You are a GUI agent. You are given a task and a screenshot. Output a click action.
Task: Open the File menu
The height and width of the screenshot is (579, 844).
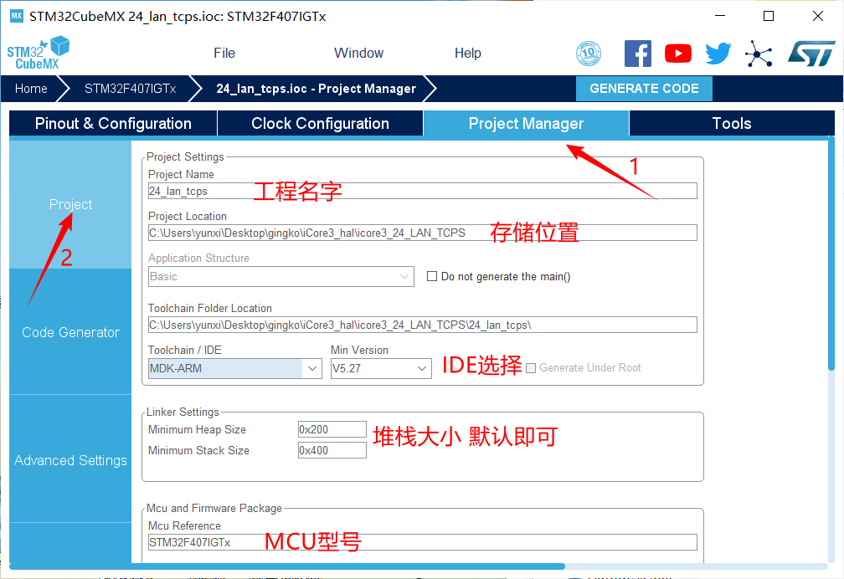click(x=224, y=53)
